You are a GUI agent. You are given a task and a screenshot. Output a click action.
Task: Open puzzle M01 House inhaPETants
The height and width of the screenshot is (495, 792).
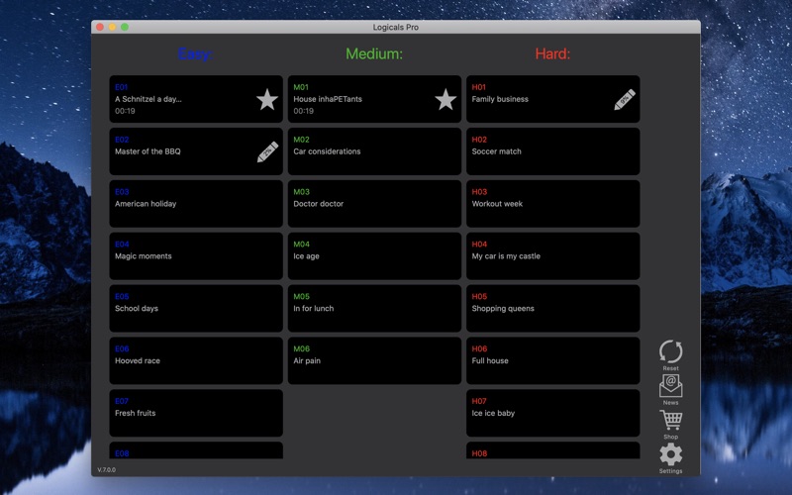click(x=374, y=99)
